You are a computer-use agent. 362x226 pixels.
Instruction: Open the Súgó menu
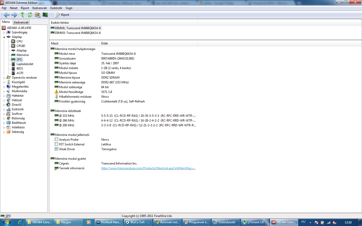69,8
